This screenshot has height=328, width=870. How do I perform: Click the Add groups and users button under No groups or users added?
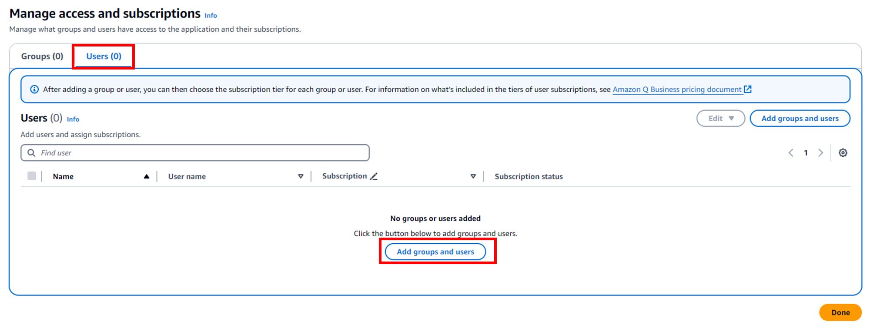click(x=435, y=252)
